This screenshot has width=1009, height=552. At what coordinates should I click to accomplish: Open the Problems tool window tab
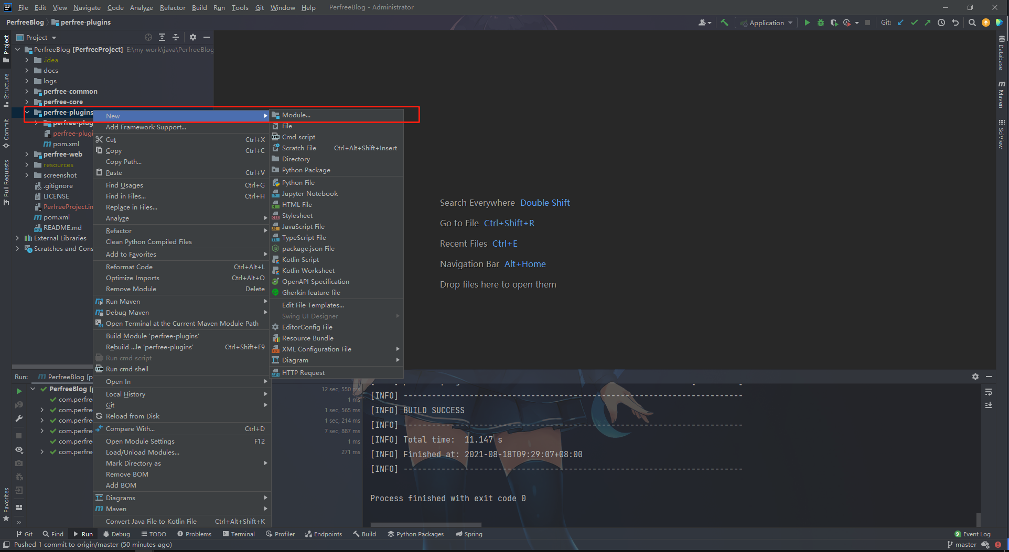194,534
